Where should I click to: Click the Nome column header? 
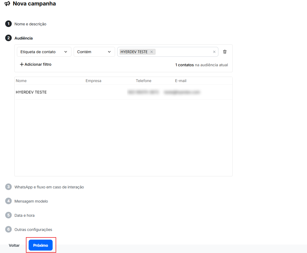(x=21, y=81)
